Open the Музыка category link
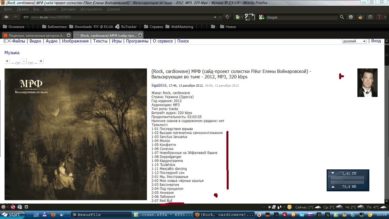The height and width of the screenshot is (219, 389). pos(12,53)
